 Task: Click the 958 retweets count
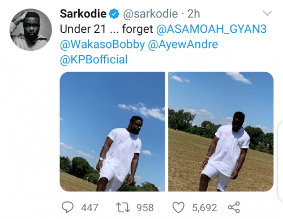click(145, 208)
